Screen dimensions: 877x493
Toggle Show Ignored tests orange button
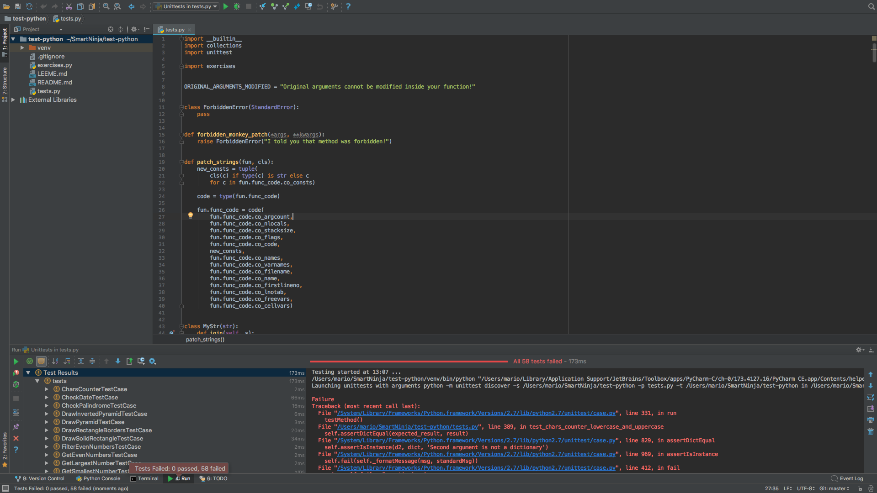tap(41, 361)
